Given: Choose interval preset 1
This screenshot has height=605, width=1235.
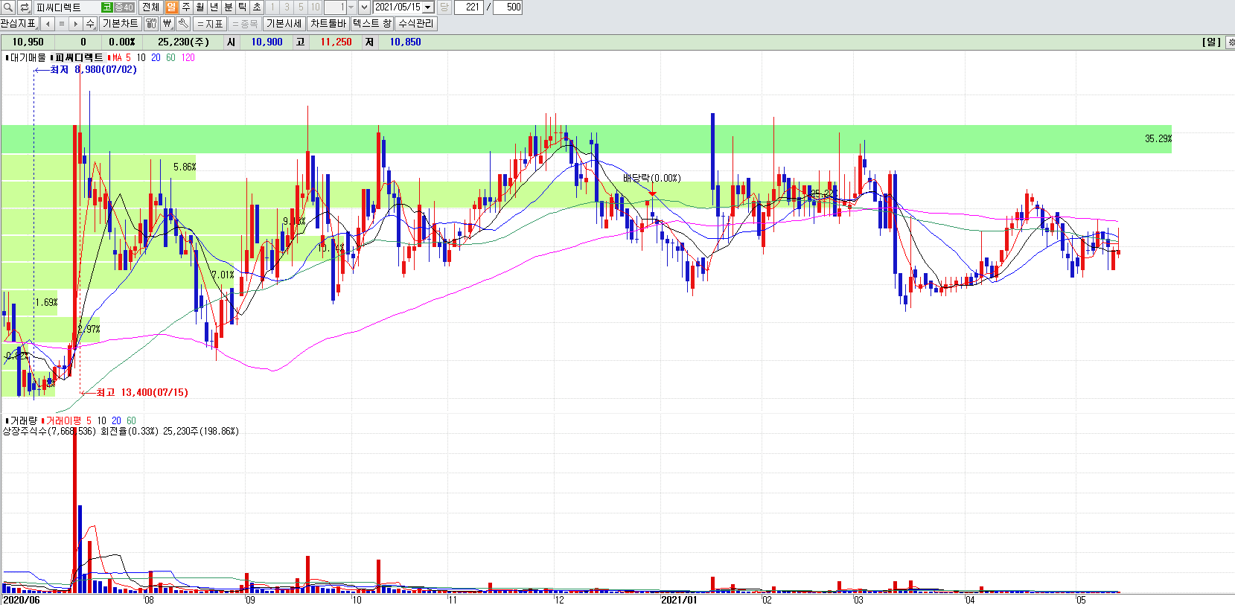Looking at the screenshot, I should coord(272,7).
